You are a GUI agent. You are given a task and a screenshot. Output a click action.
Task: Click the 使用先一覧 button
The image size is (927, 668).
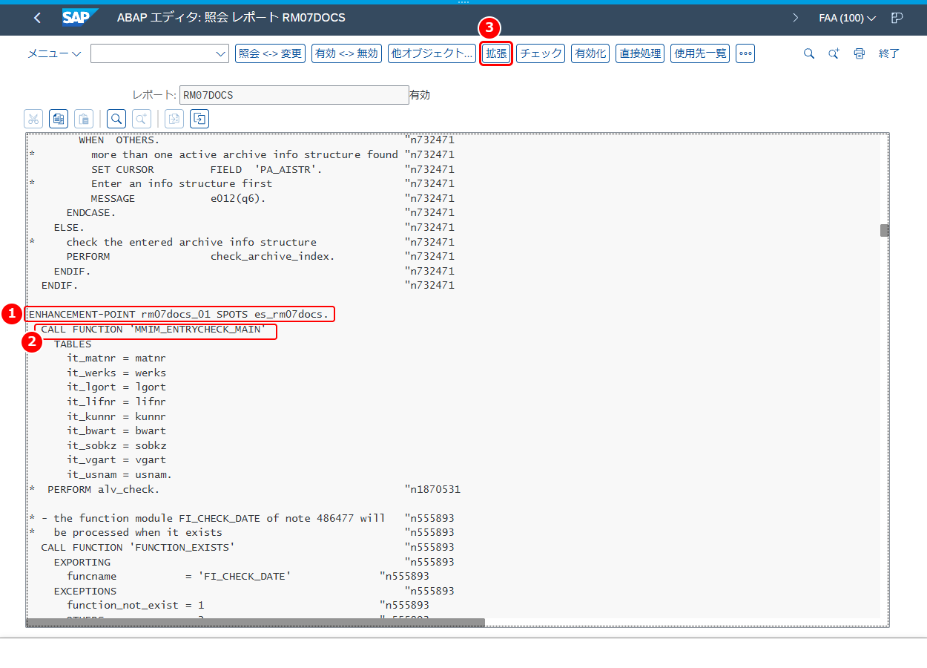click(x=700, y=53)
